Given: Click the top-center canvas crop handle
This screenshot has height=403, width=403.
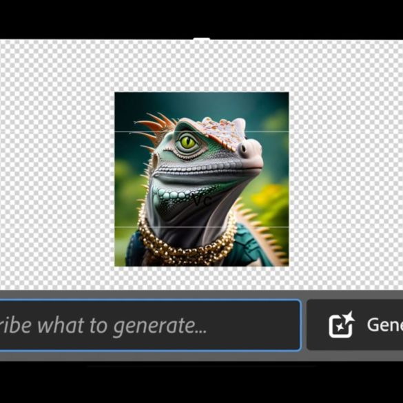Looking at the screenshot, I should tap(201, 39).
